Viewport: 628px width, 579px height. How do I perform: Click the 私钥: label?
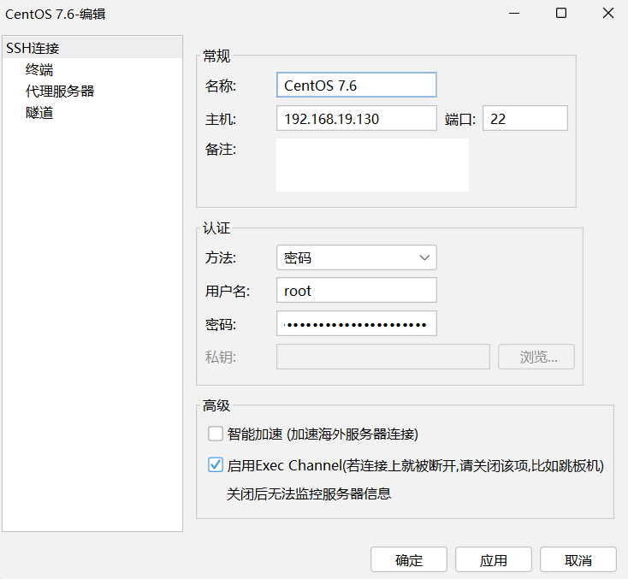(221, 357)
